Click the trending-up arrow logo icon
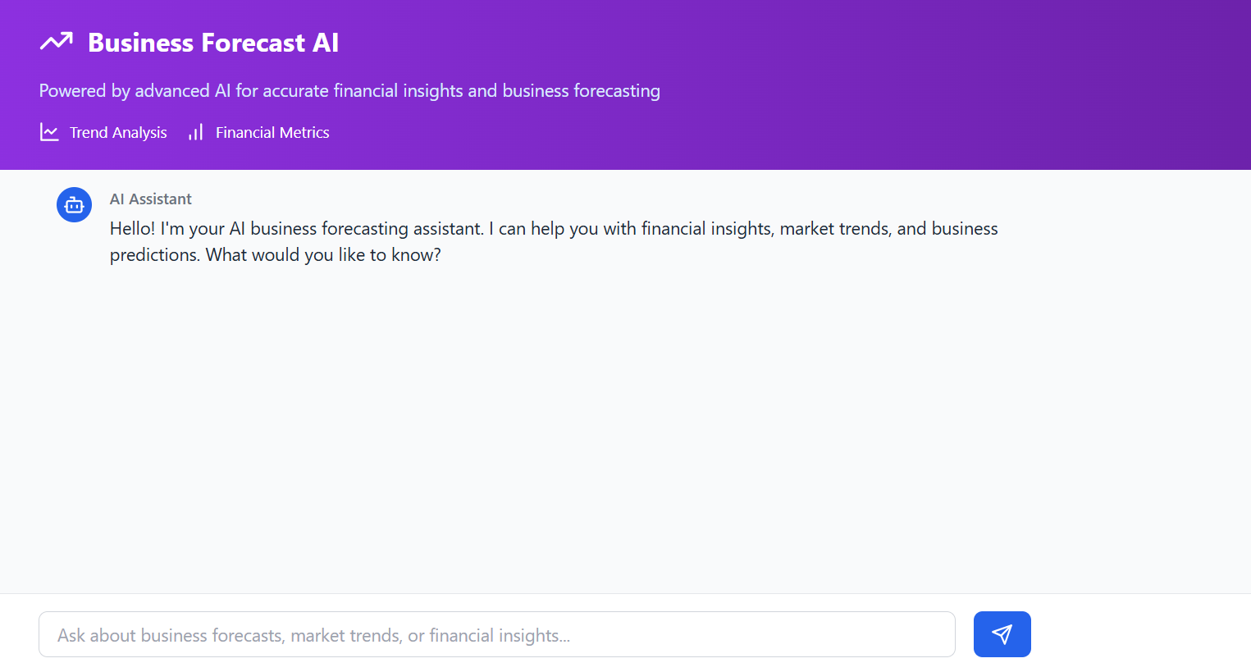 (57, 42)
